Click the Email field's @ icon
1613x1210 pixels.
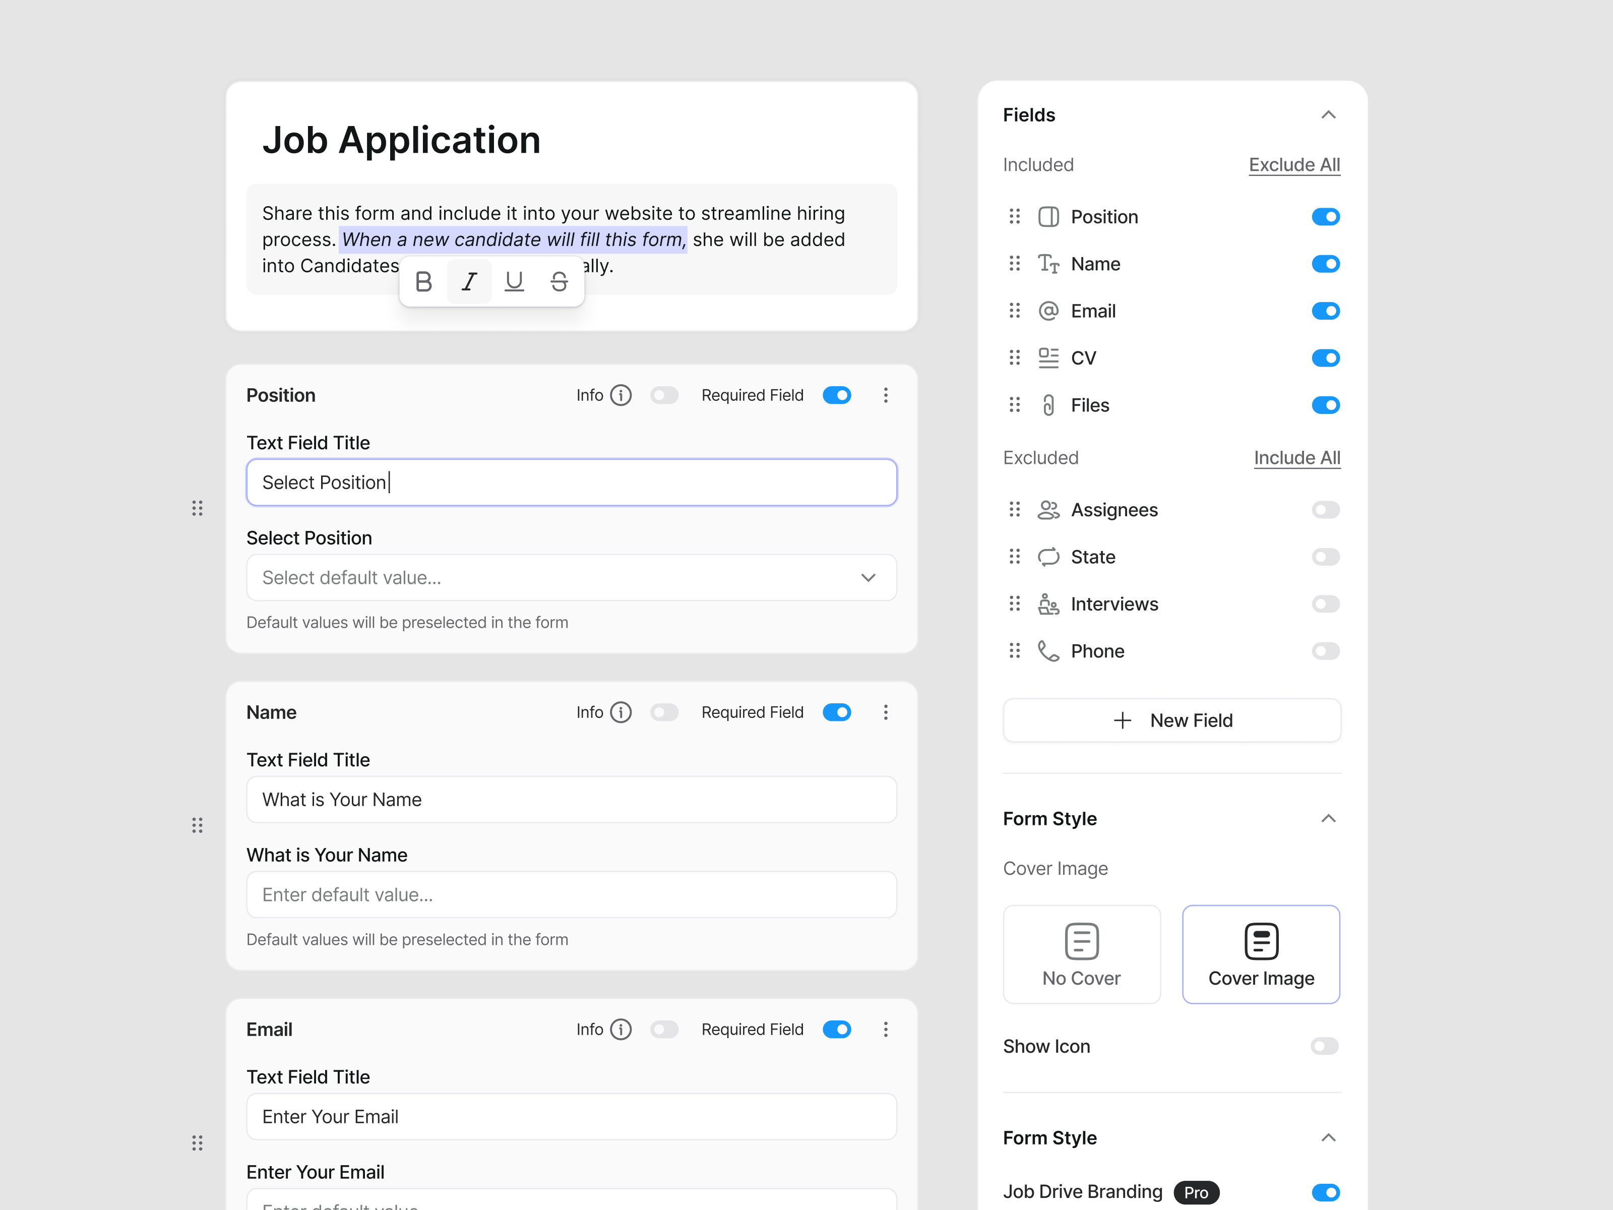(x=1048, y=311)
